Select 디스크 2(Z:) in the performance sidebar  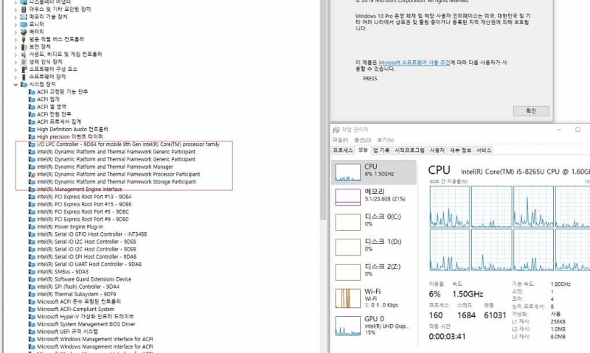[x=374, y=272]
